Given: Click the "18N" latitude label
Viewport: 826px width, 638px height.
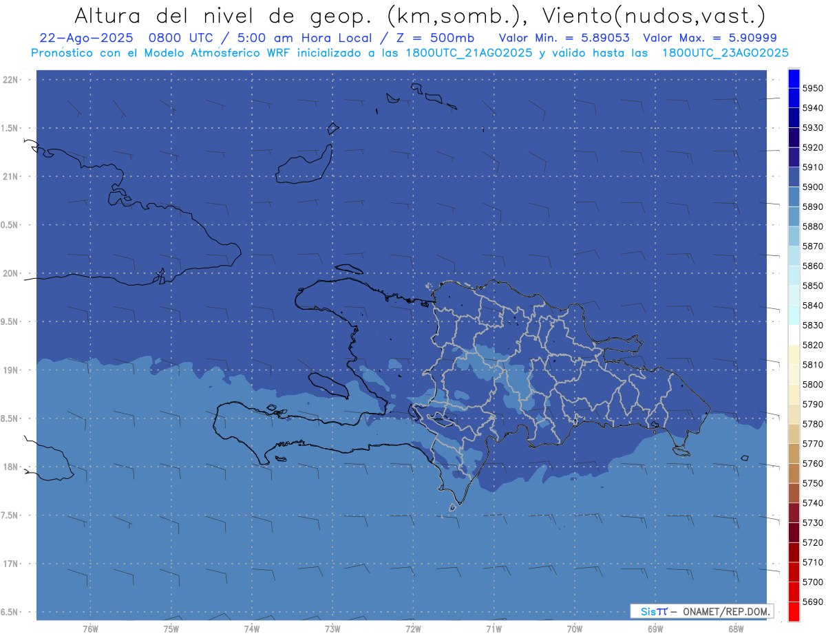Looking at the screenshot, I should [12, 467].
